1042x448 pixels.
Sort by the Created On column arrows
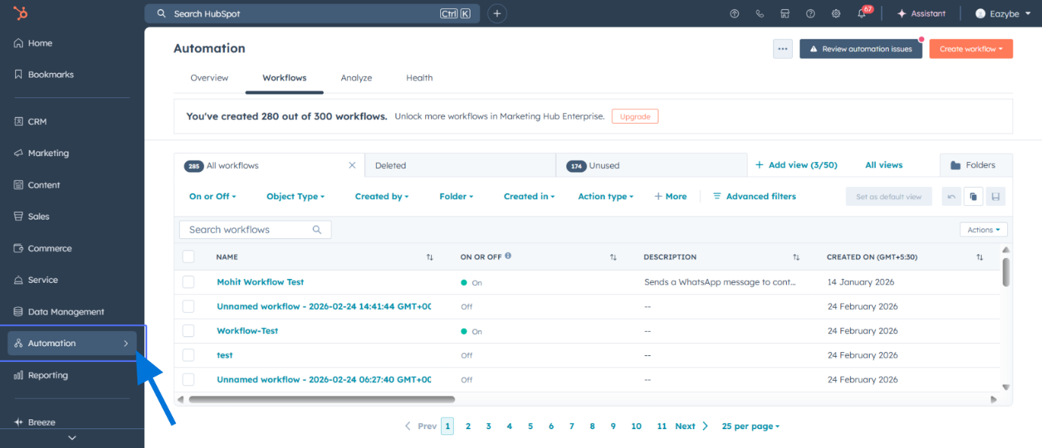979,257
